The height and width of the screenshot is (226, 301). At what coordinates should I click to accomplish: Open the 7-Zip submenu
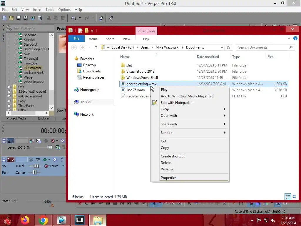pyautogui.click(x=190, y=109)
